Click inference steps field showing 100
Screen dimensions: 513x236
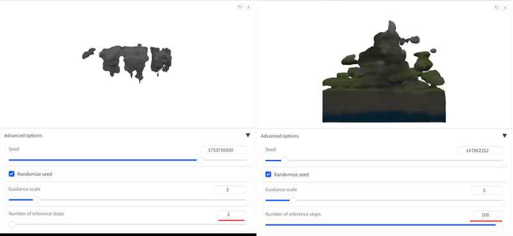[x=488, y=215]
